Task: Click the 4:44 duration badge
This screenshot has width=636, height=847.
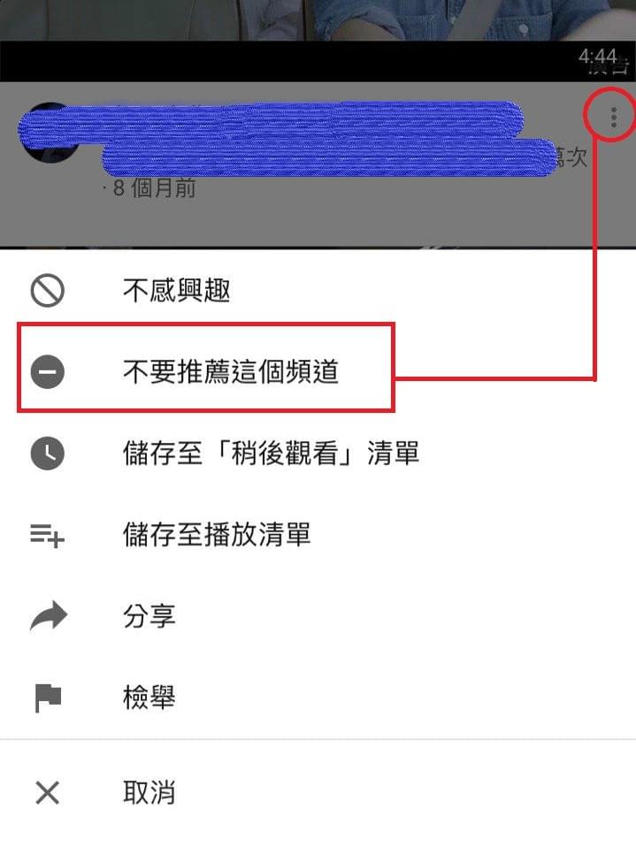Action: point(598,56)
